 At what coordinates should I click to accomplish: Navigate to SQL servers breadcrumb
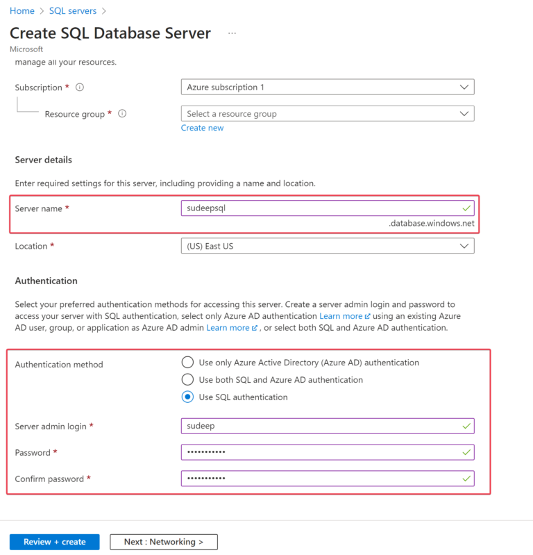72,11
